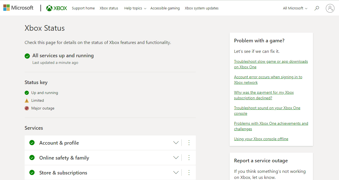Open Using your Xbox console offline link

pyautogui.click(x=261, y=139)
